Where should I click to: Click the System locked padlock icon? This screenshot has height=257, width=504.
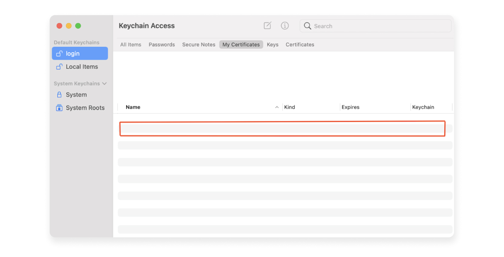[59, 95]
